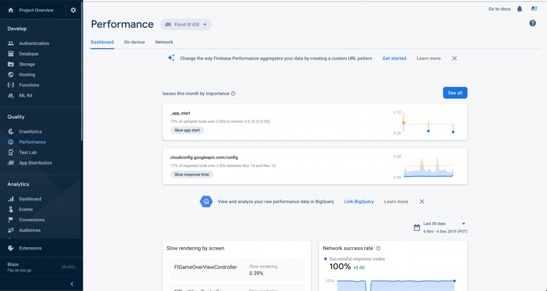
Task: Switch to the On device tab
Action: click(134, 42)
